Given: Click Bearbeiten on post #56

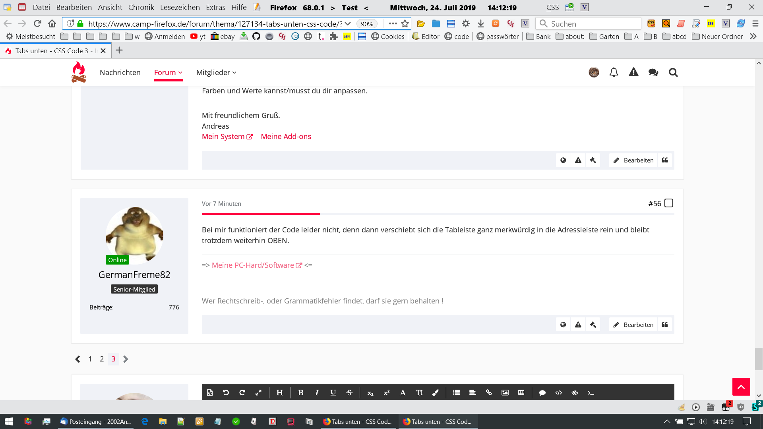Looking at the screenshot, I should (633, 325).
